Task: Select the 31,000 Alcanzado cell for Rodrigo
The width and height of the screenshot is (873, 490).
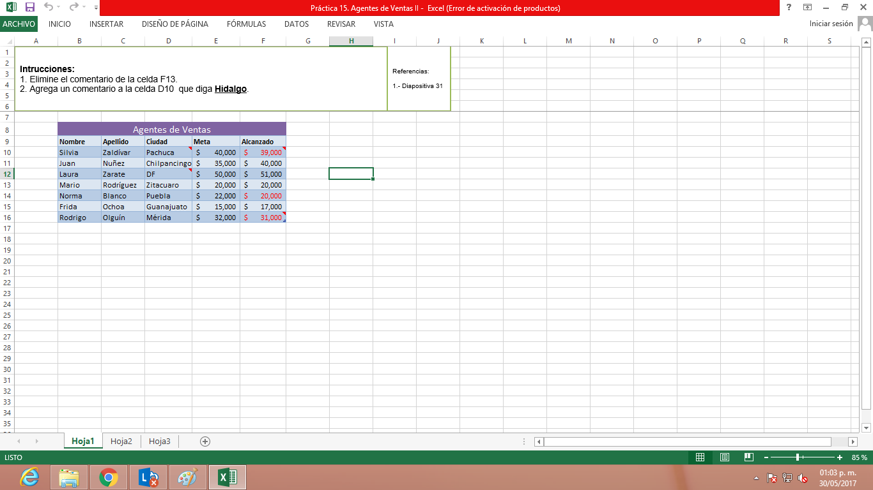Action: 263,218
